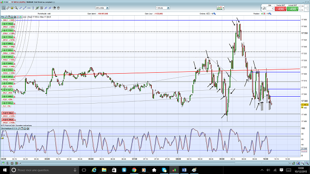The image size is (310, 174).
Task: Click the wrench icon beside quantity field
Action: [x=264, y=8]
